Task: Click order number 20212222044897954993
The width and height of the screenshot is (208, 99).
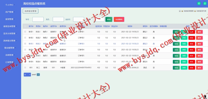Action: [x=81, y=68]
